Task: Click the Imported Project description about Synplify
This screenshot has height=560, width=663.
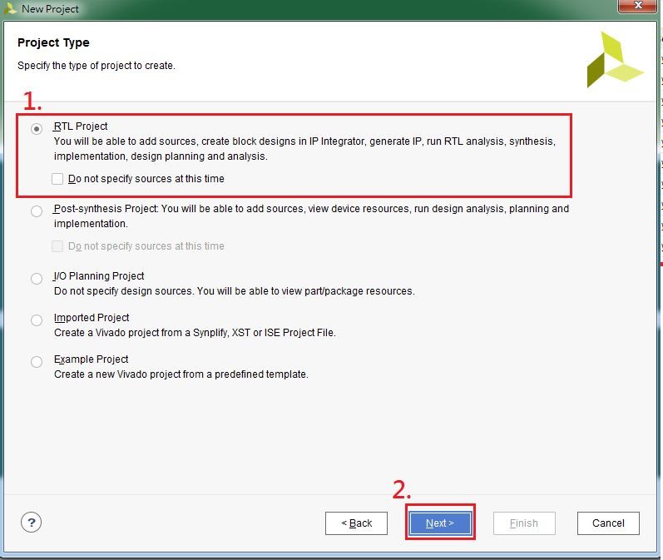Action: click(195, 333)
